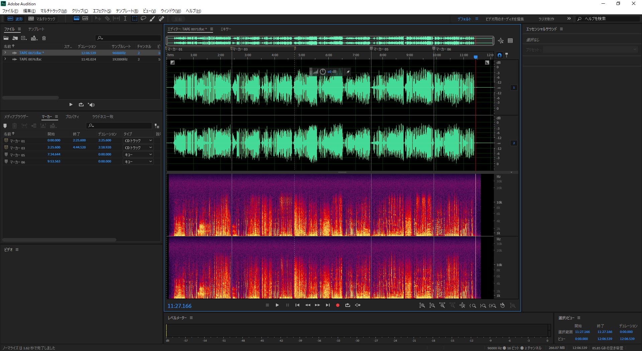Open the エフェクト(S) menu
The height and width of the screenshot is (351, 642).
(x=102, y=11)
